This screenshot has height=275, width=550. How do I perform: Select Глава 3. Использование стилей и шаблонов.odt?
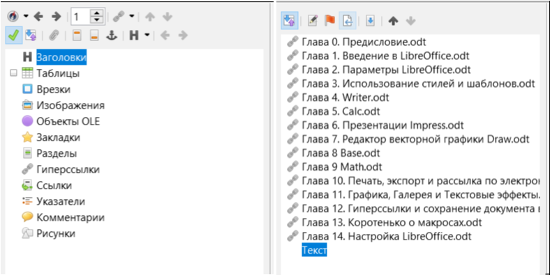click(x=419, y=84)
